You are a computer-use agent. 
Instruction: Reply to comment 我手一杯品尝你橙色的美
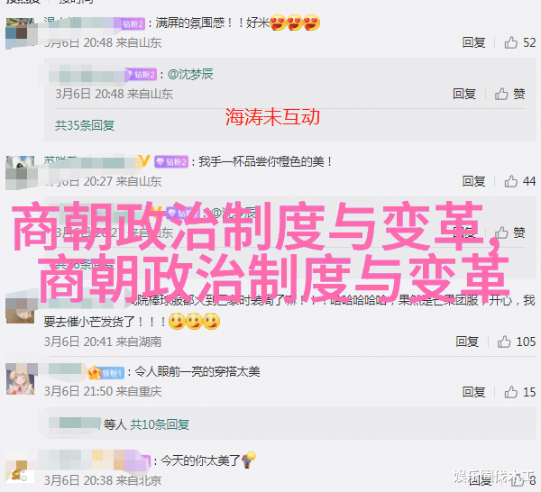click(x=473, y=181)
